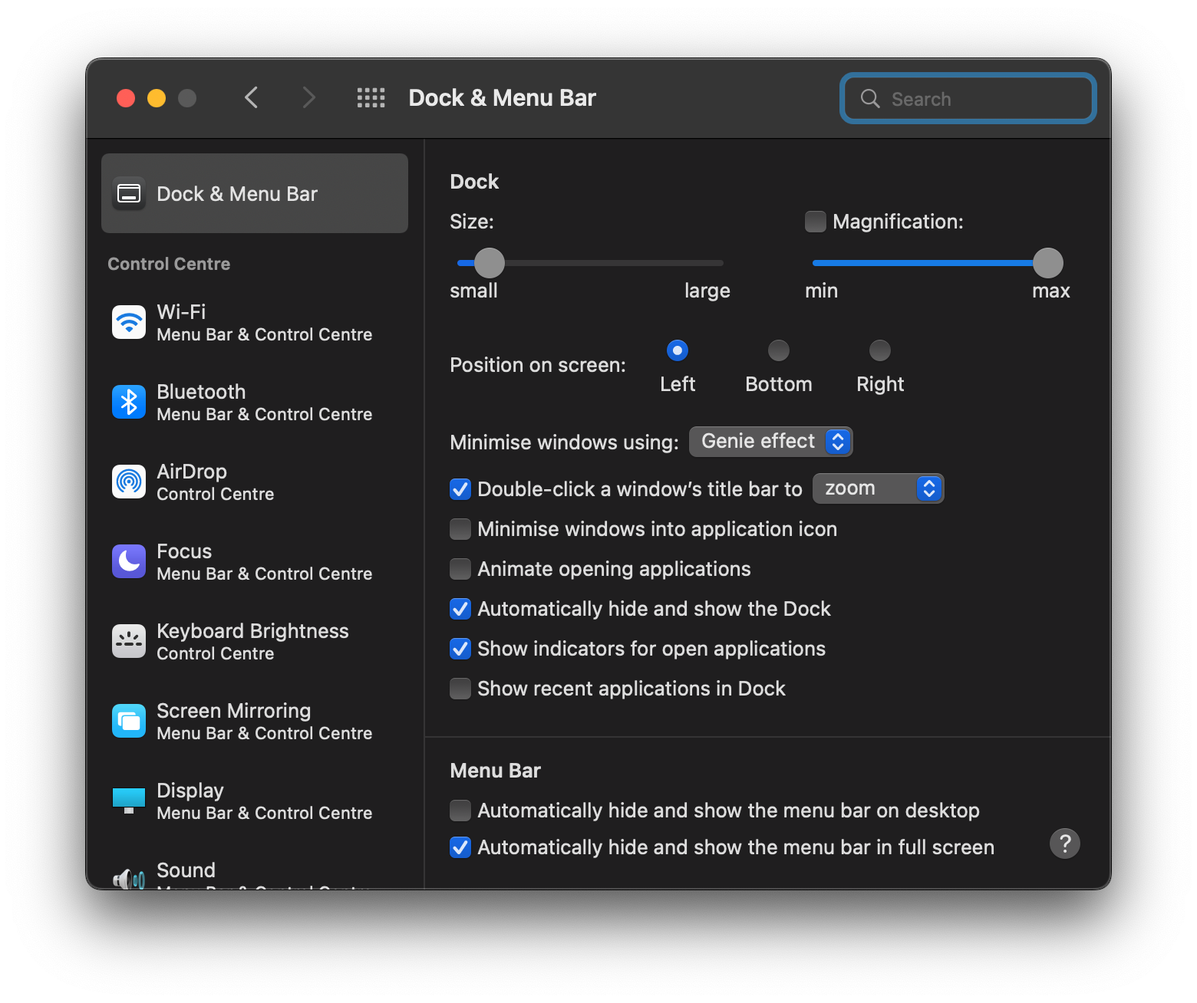Enable Show recent applications in Dock
The height and width of the screenshot is (1003, 1197).
tap(460, 688)
